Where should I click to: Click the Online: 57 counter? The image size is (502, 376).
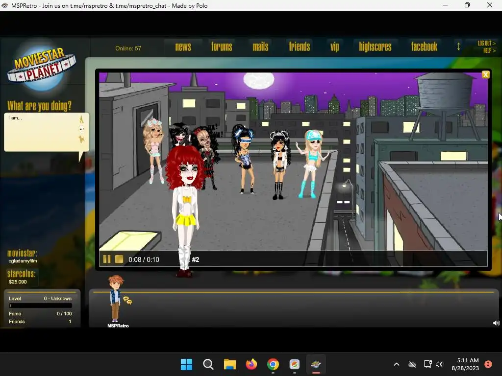[x=128, y=48]
